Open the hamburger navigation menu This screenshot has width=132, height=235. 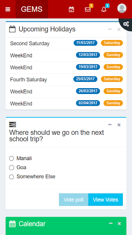click(x=8, y=10)
